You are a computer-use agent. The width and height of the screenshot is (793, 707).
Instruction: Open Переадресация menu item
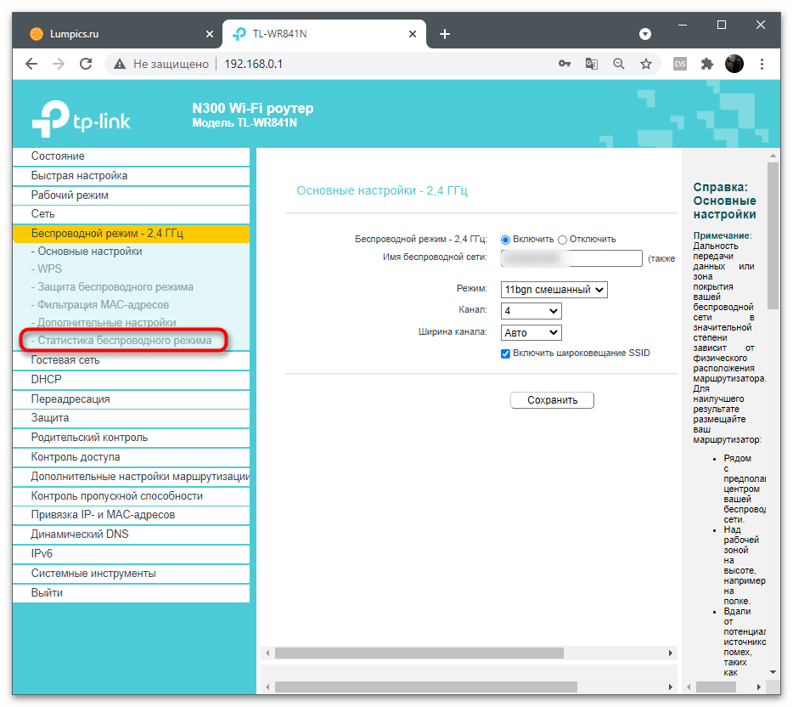point(131,399)
